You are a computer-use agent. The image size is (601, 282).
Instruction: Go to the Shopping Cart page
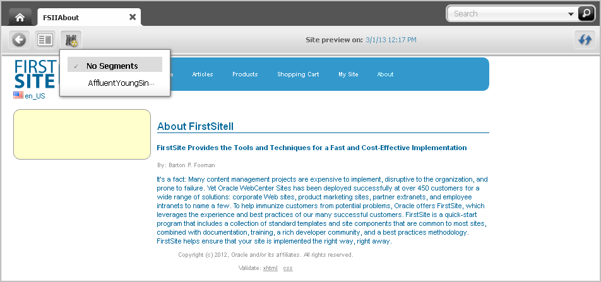[298, 74]
